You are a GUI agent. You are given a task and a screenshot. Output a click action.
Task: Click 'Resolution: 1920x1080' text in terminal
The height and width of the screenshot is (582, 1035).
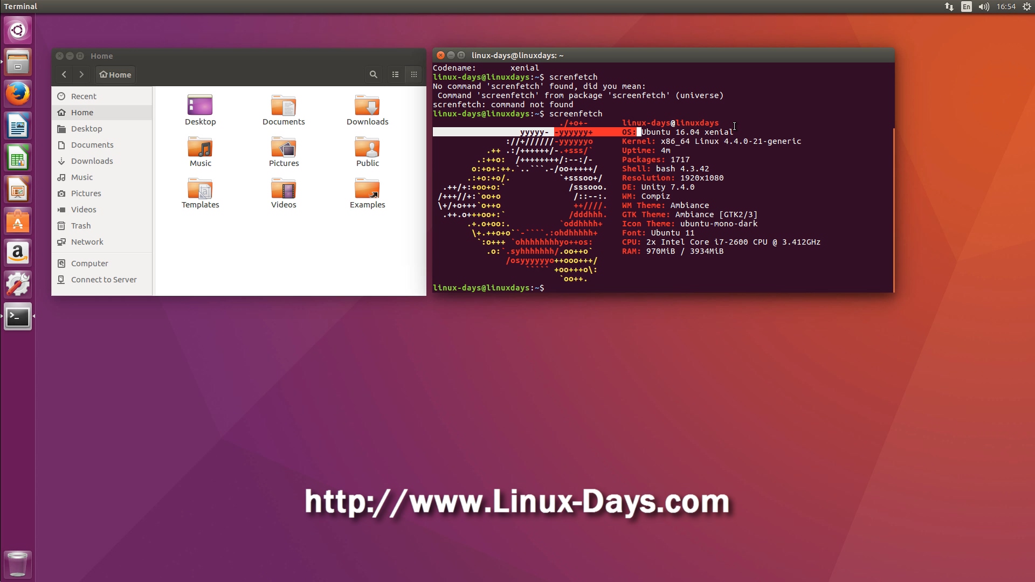673,178
